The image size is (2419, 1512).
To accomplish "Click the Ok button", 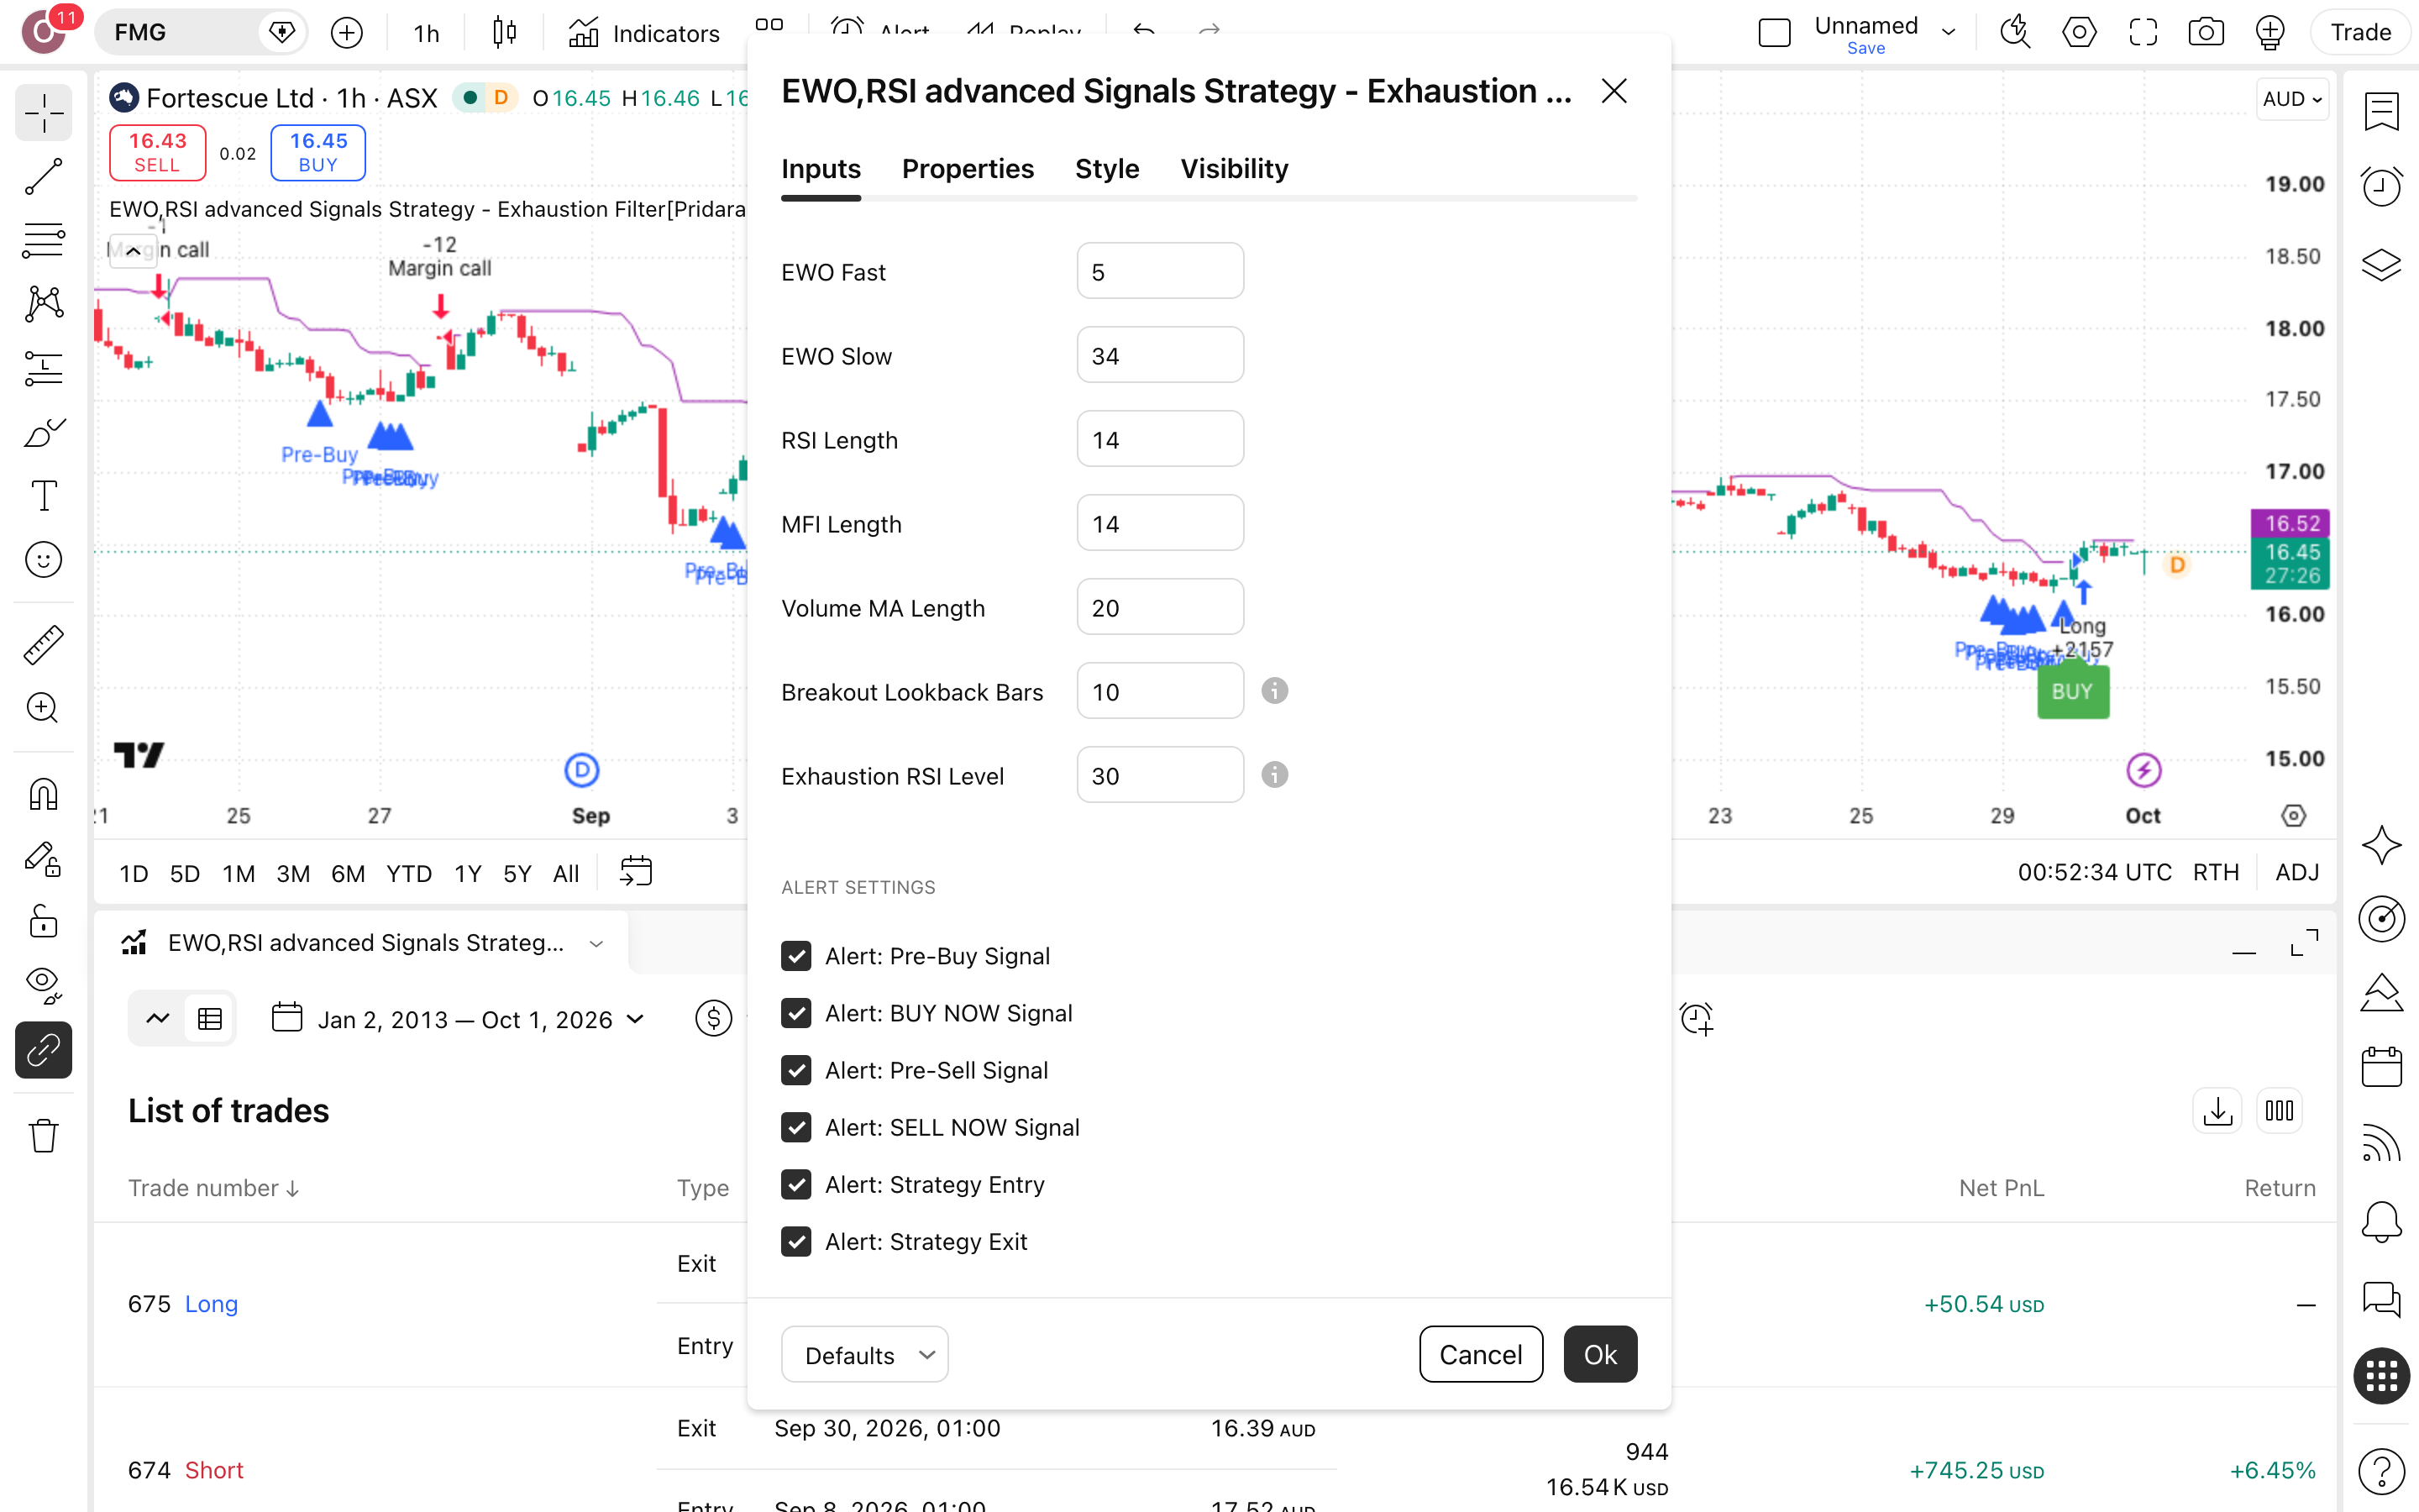I will [1600, 1354].
